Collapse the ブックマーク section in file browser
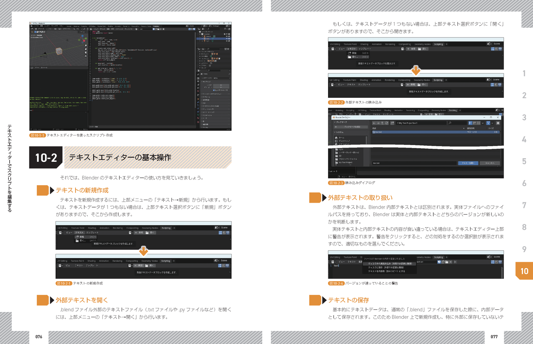This screenshot has width=533, height=344. click(x=334, y=122)
